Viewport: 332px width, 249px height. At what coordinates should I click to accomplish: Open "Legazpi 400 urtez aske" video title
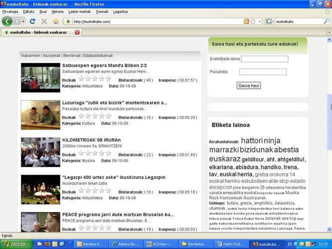[114, 177]
